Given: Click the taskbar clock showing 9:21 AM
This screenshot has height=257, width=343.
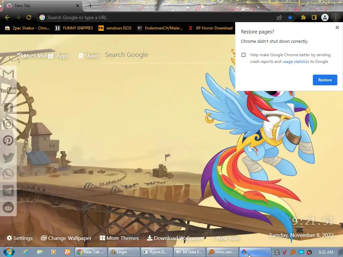Looking at the screenshot, I should coord(326,252).
